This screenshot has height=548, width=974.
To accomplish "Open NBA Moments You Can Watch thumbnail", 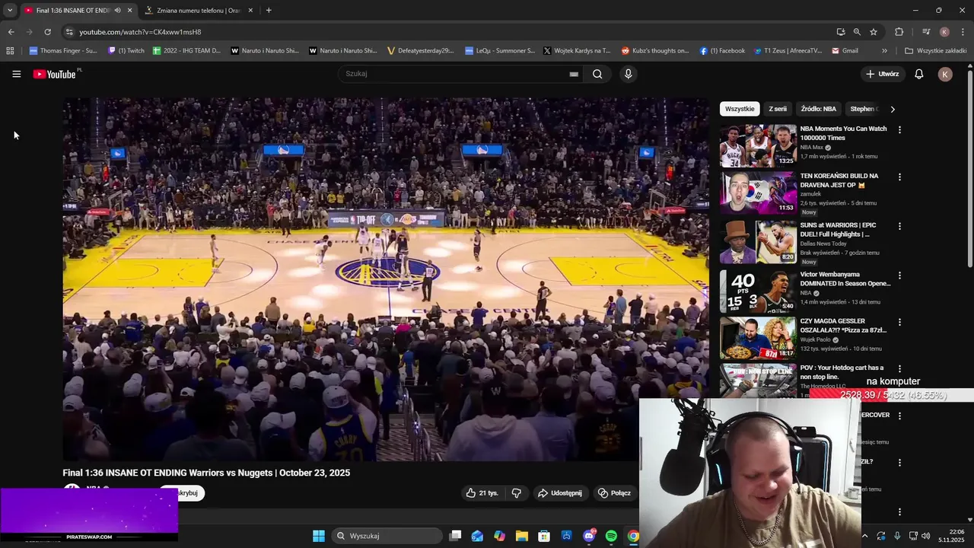I will click(758, 145).
